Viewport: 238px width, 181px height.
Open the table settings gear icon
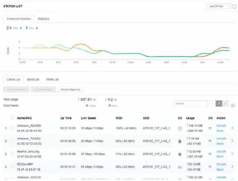(x=233, y=106)
